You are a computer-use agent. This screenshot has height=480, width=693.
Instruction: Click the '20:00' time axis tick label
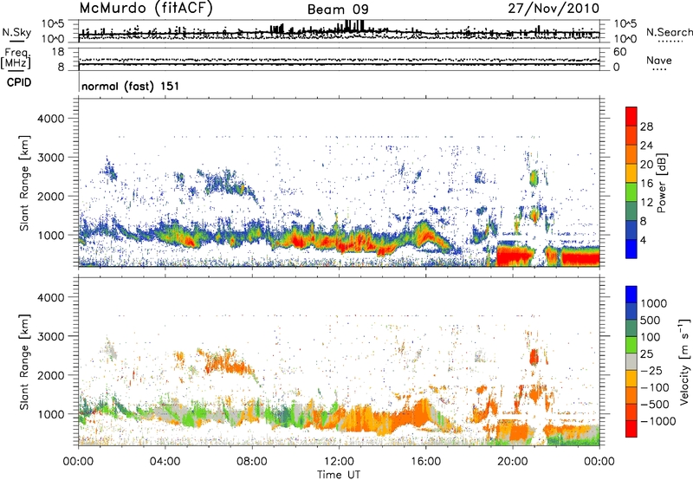click(x=513, y=462)
